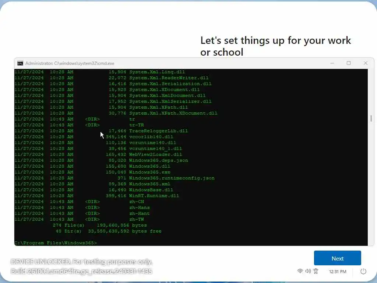Click WebView2Loader.dll entry

click(x=156, y=154)
